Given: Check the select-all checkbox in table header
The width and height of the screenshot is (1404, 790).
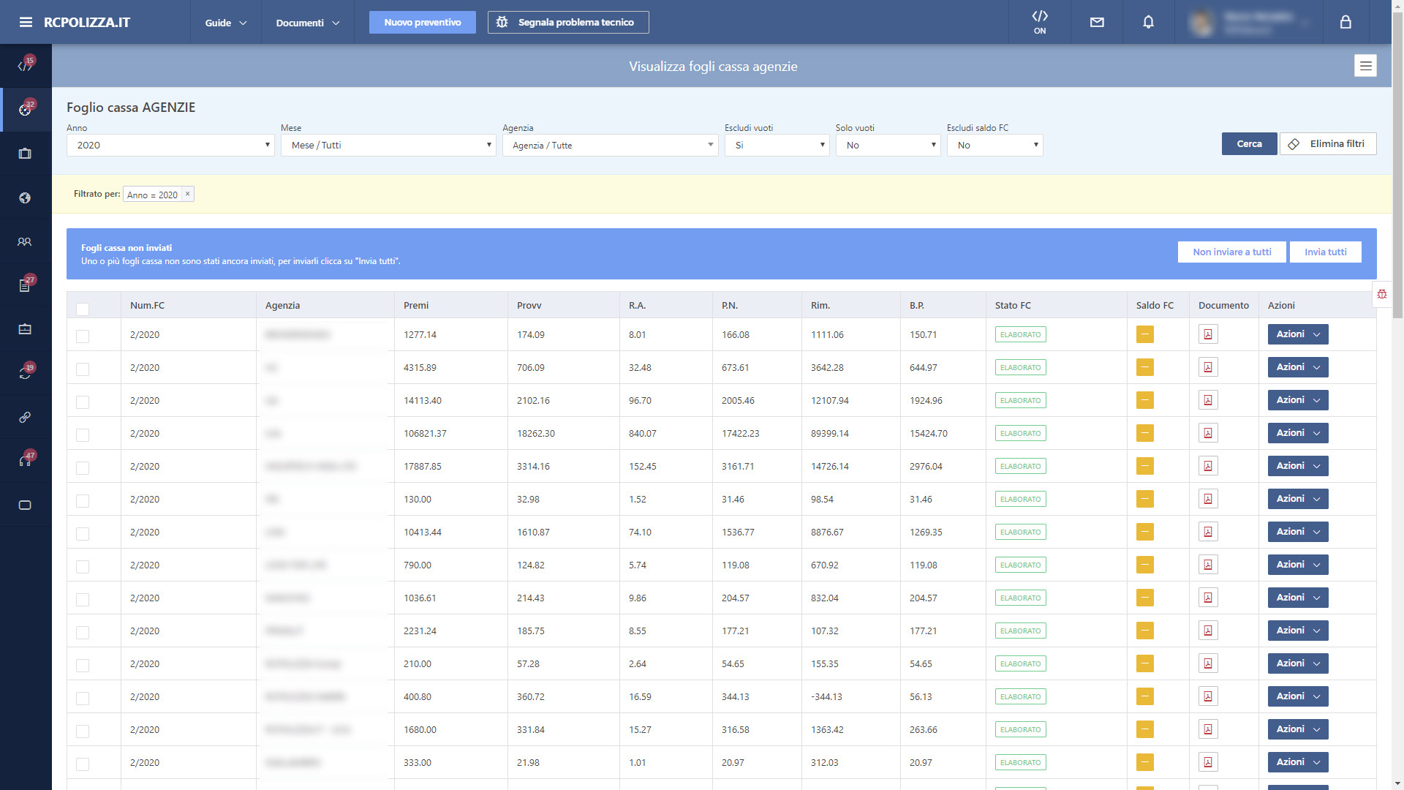Looking at the screenshot, I should click(x=83, y=309).
